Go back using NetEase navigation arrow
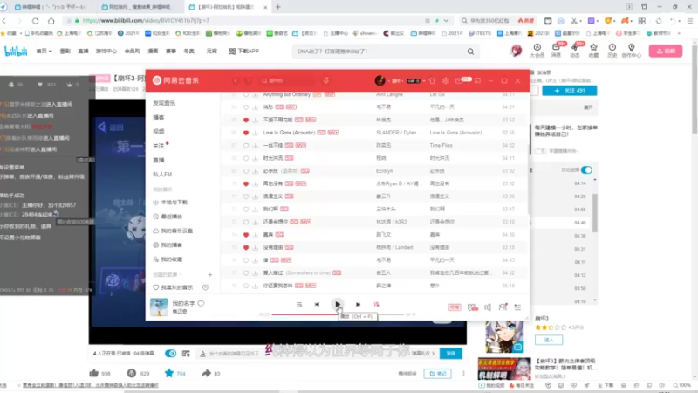 tap(236, 80)
